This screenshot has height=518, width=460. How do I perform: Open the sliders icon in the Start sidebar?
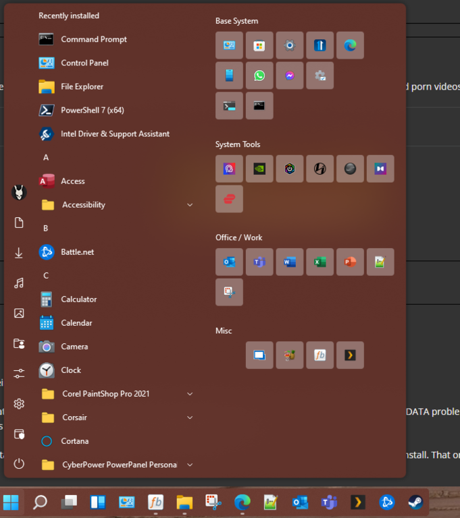click(x=19, y=374)
